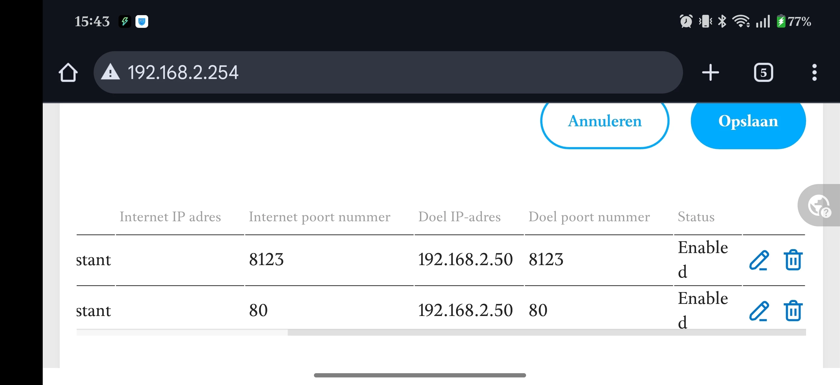The width and height of the screenshot is (840, 385).
Task: Delete the port 80 forwarding rule
Action: click(793, 311)
